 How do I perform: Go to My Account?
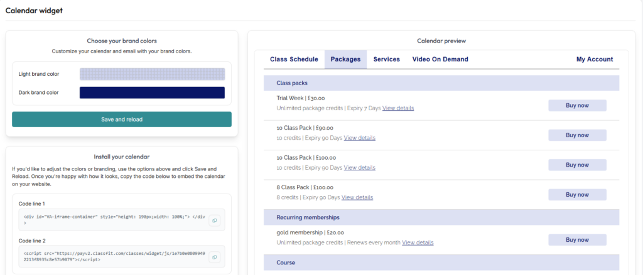tap(595, 60)
